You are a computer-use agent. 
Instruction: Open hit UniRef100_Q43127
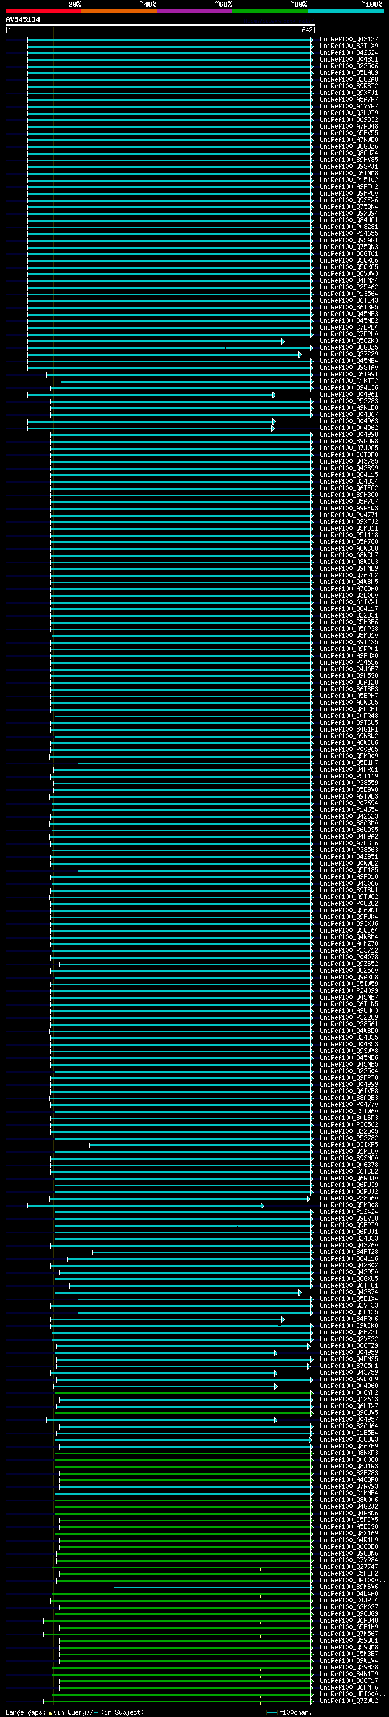point(349,40)
